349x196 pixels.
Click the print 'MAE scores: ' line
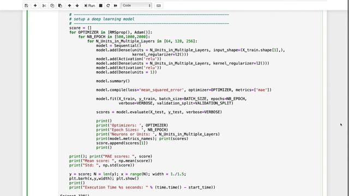point(111,156)
